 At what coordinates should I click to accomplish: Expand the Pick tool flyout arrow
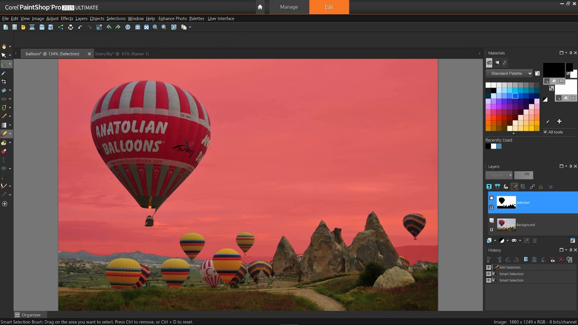tap(10, 56)
